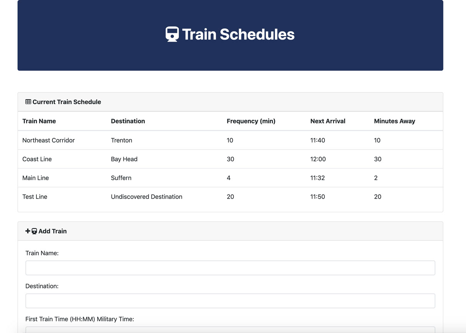Select the Train Name column header
Screen dimensions: 466x333
click(39, 121)
